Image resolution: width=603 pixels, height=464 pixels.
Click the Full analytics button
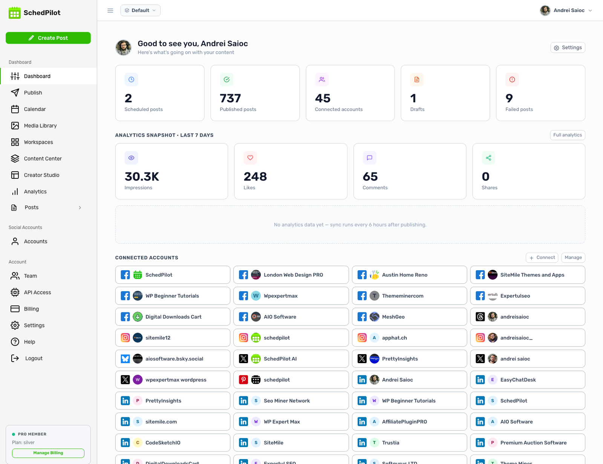coord(568,135)
